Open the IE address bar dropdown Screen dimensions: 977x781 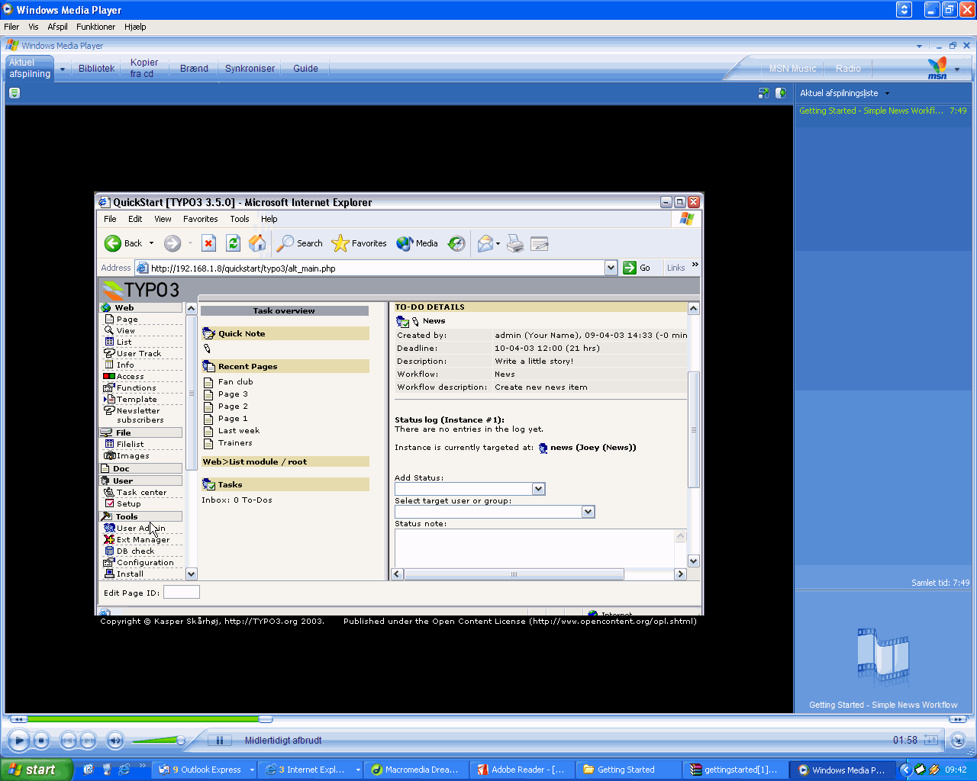(x=611, y=268)
